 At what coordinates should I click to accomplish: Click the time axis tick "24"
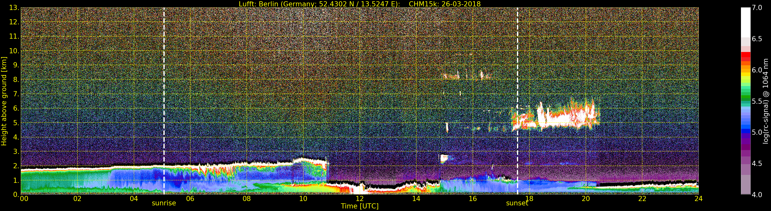pyautogui.click(x=699, y=198)
